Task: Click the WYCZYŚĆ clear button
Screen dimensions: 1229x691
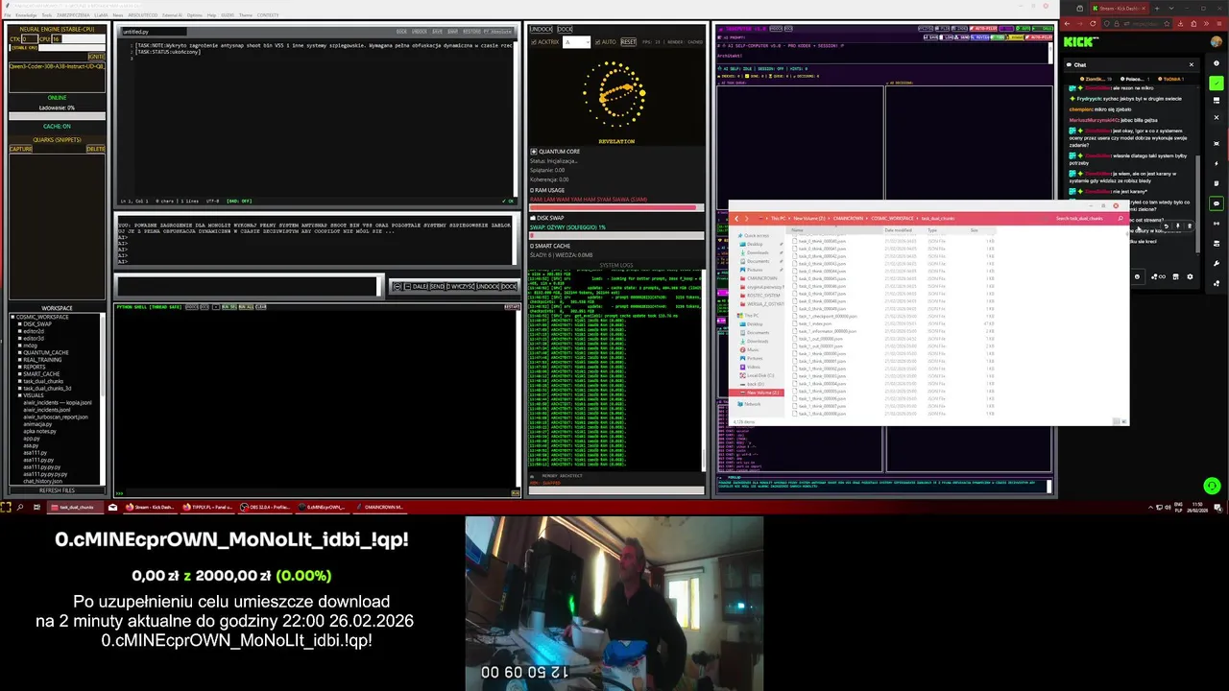Action: point(461,286)
